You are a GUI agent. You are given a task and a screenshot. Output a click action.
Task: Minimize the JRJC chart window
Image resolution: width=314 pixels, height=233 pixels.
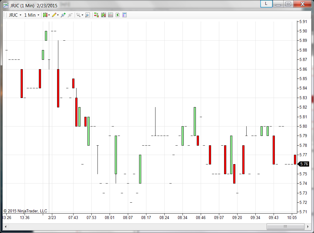pos(278,4)
